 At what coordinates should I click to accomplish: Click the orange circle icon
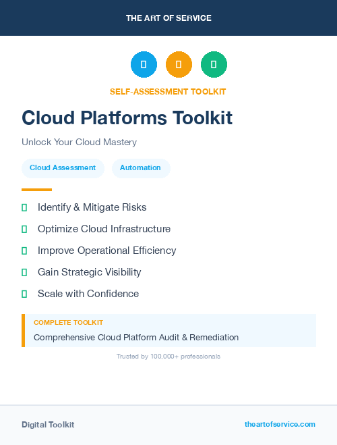179,64
